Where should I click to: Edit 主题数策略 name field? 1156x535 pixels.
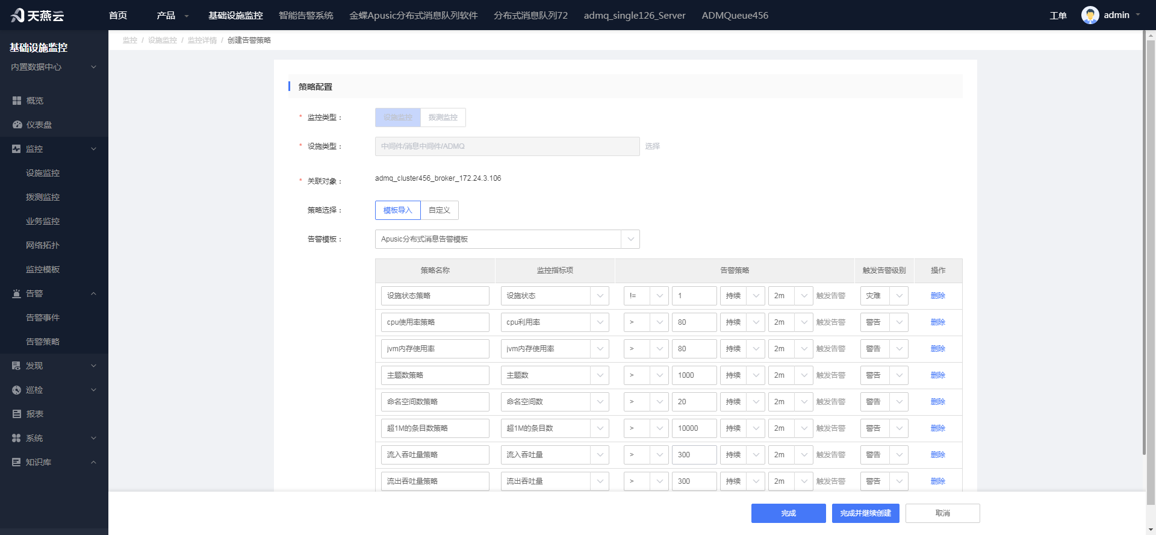click(435, 375)
